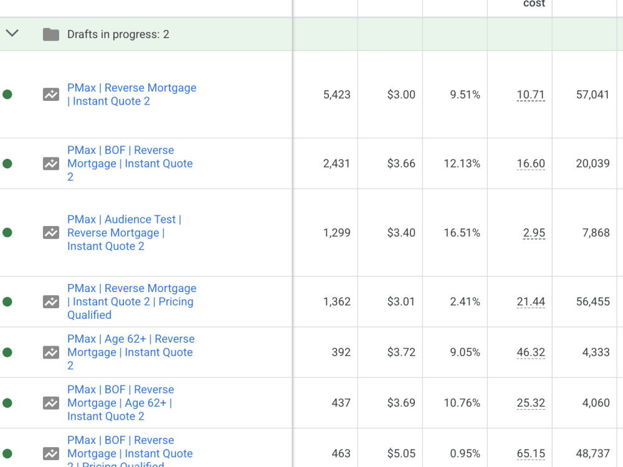Click Performance Max icon on the 1,362 clicks row
623x467 pixels.
click(x=51, y=302)
